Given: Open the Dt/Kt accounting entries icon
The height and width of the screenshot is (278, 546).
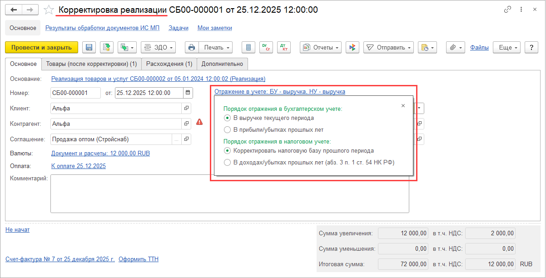Looking at the screenshot, I should (x=283, y=47).
